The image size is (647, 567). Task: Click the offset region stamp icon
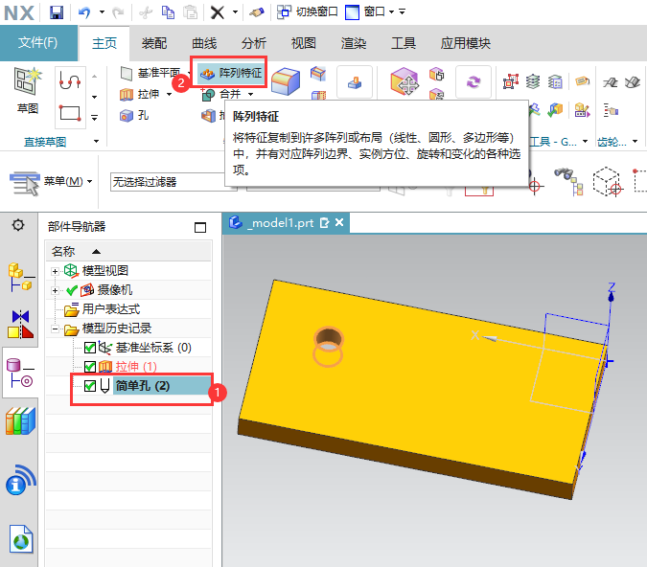(355, 82)
